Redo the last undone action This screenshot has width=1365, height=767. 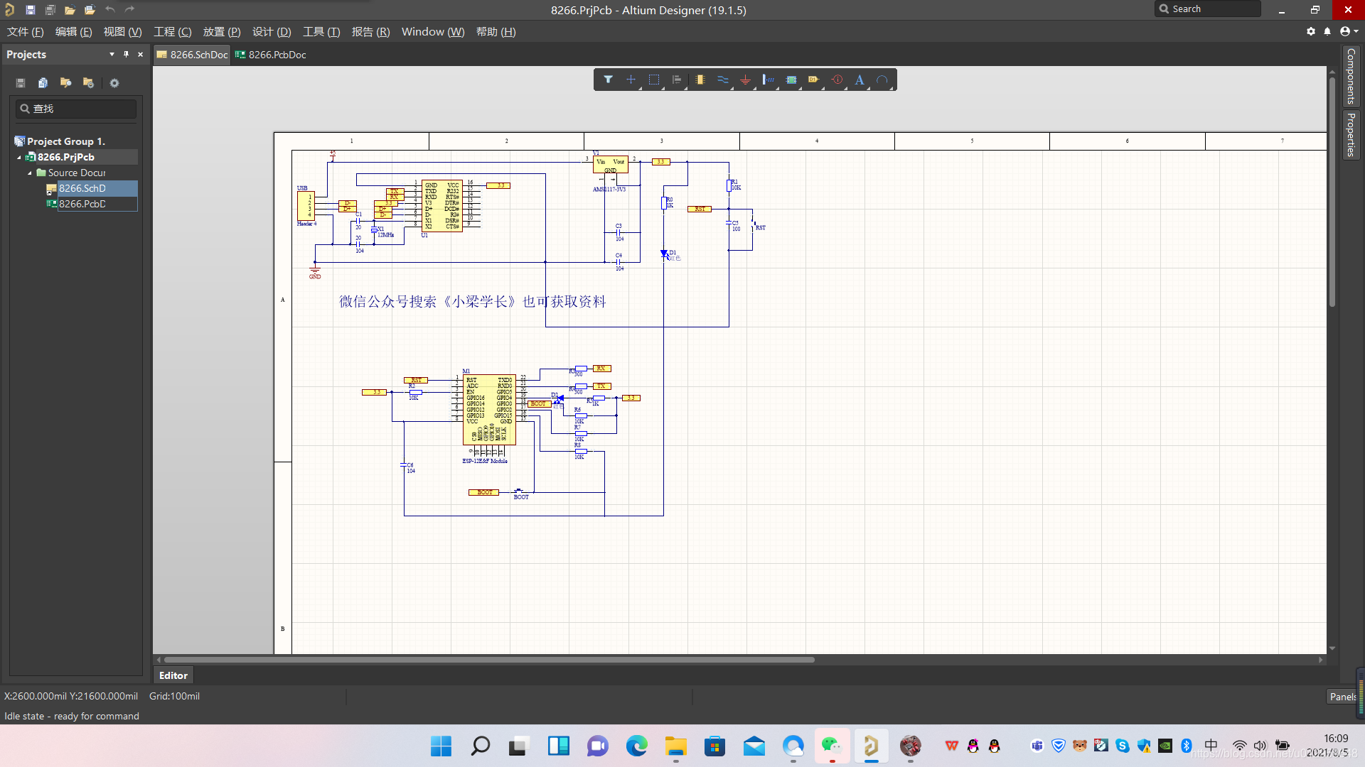coord(129,10)
